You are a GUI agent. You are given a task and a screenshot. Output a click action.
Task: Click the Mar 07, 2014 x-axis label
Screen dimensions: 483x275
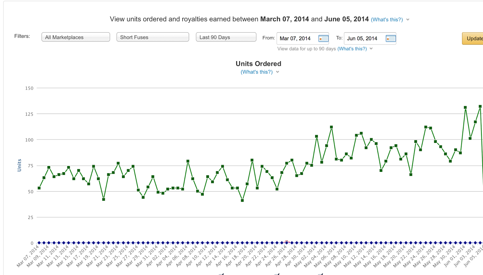(x=28, y=256)
